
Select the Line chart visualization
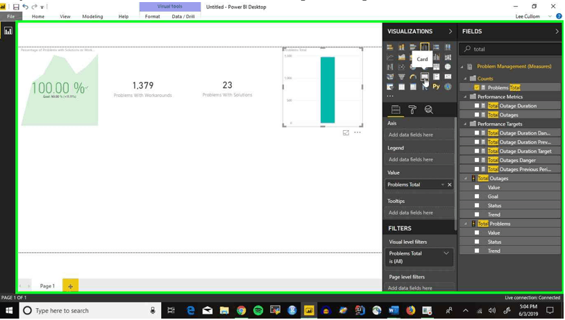[390, 57]
